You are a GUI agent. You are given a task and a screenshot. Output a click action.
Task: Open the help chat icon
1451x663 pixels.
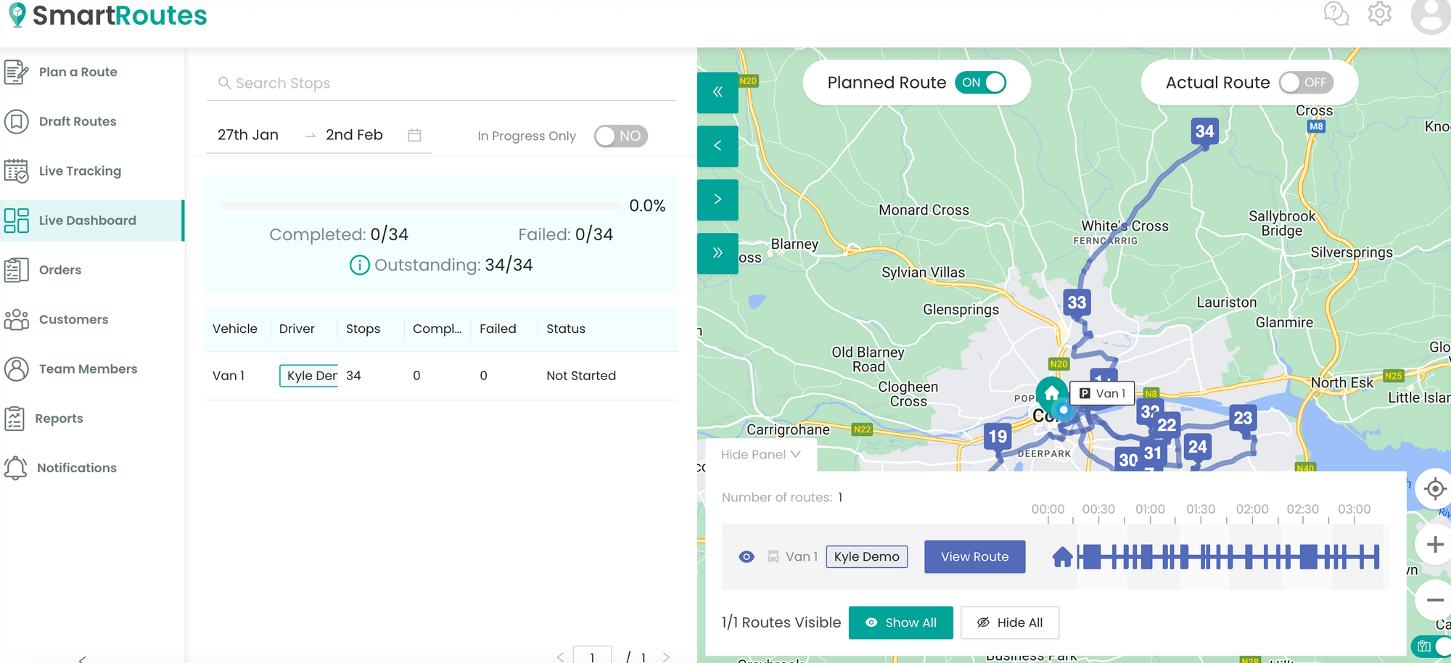(x=1336, y=14)
